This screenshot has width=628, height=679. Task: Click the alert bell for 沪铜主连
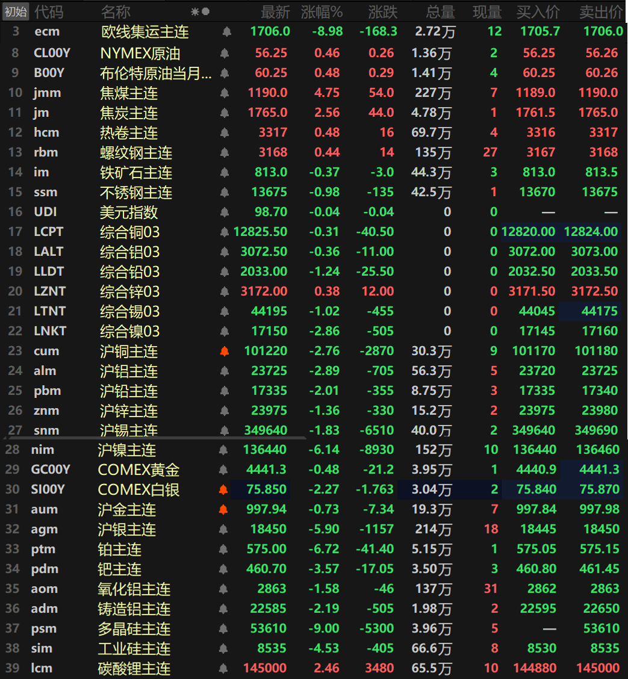pos(225,351)
